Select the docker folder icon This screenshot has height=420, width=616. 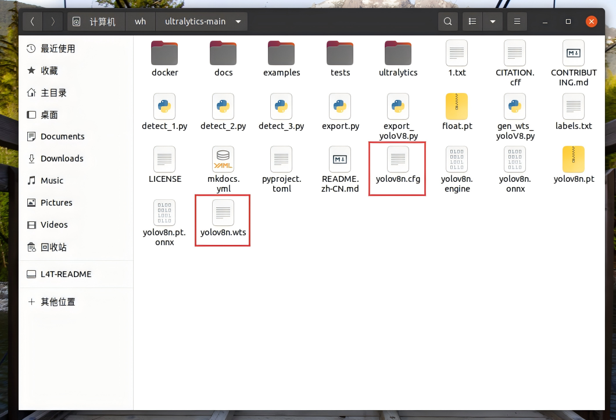click(x=164, y=53)
